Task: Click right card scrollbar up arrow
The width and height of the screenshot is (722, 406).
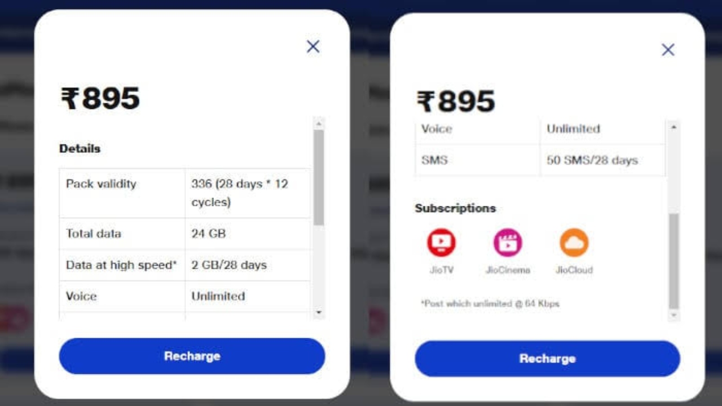Action: click(673, 127)
